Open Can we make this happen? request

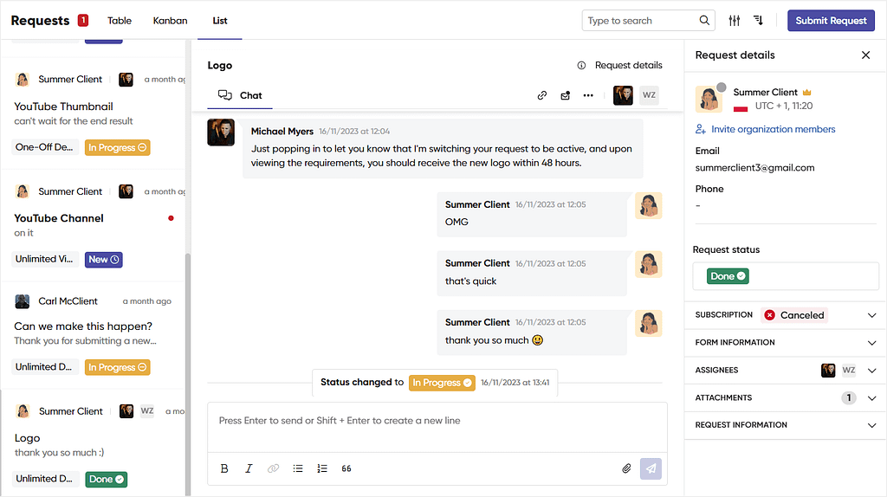(93, 333)
